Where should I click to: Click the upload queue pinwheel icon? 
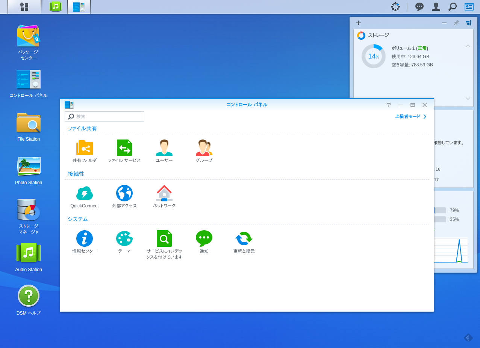coord(395,6)
